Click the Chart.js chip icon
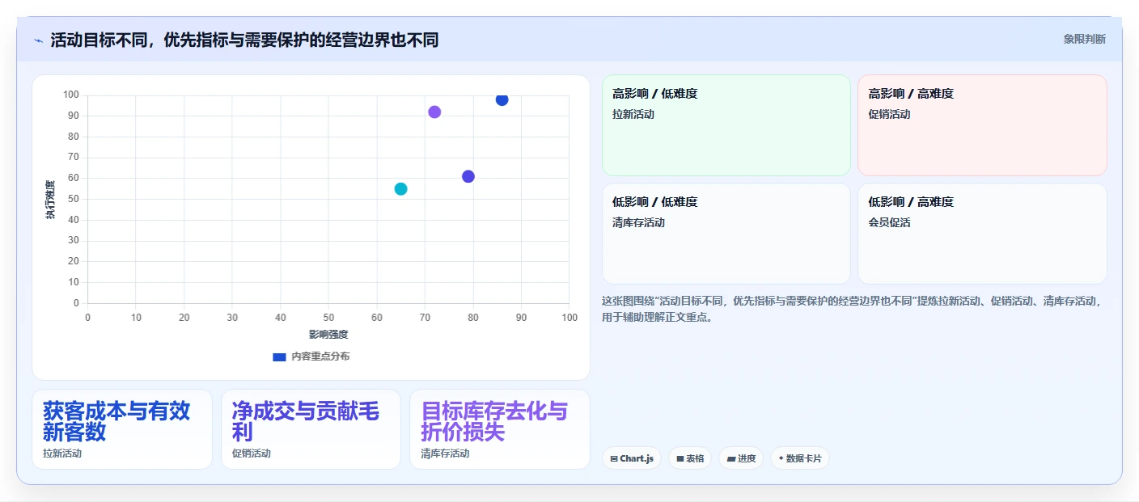This screenshot has height=502, width=1139. point(615,459)
